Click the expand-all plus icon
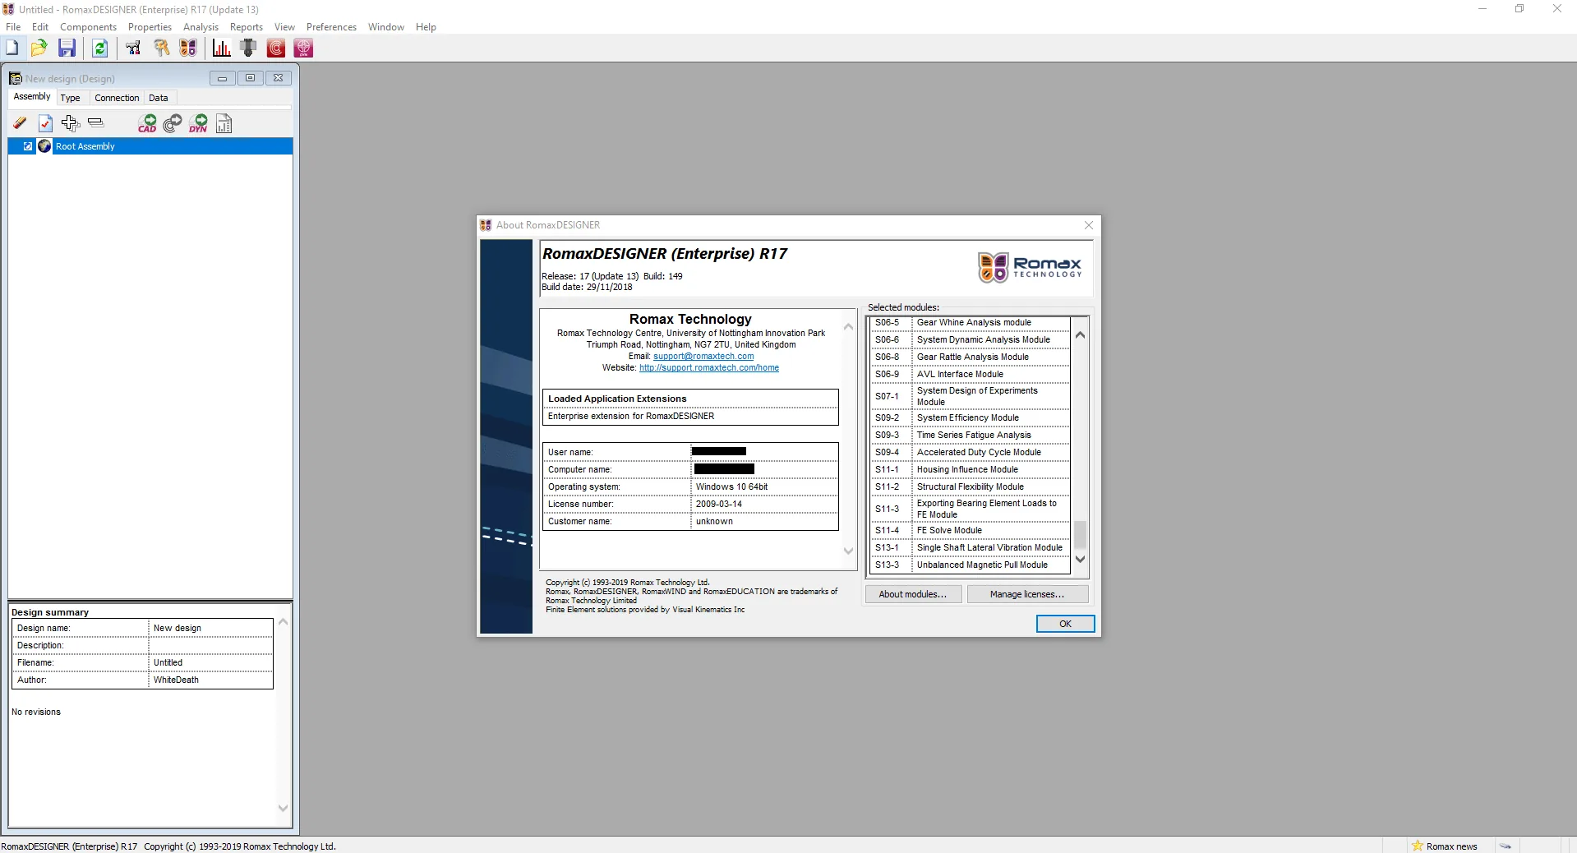Screen dimensions: 1577x853 [71, 123]
